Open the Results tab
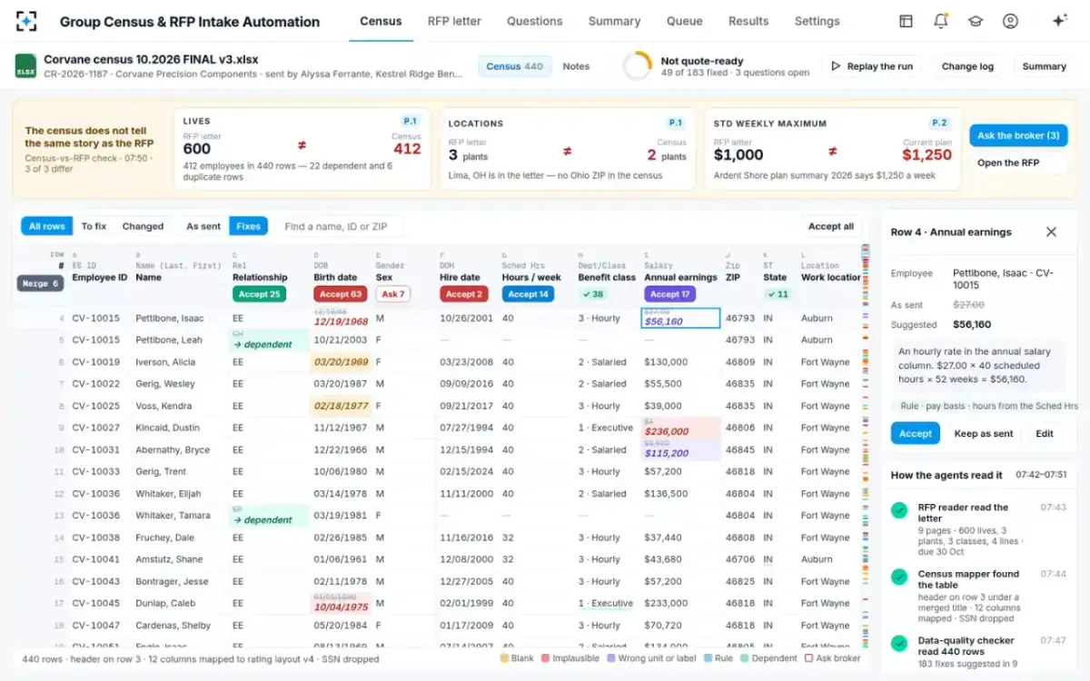Image resolution: width=1090 pixels, height=681 pixels. [748, 21]
